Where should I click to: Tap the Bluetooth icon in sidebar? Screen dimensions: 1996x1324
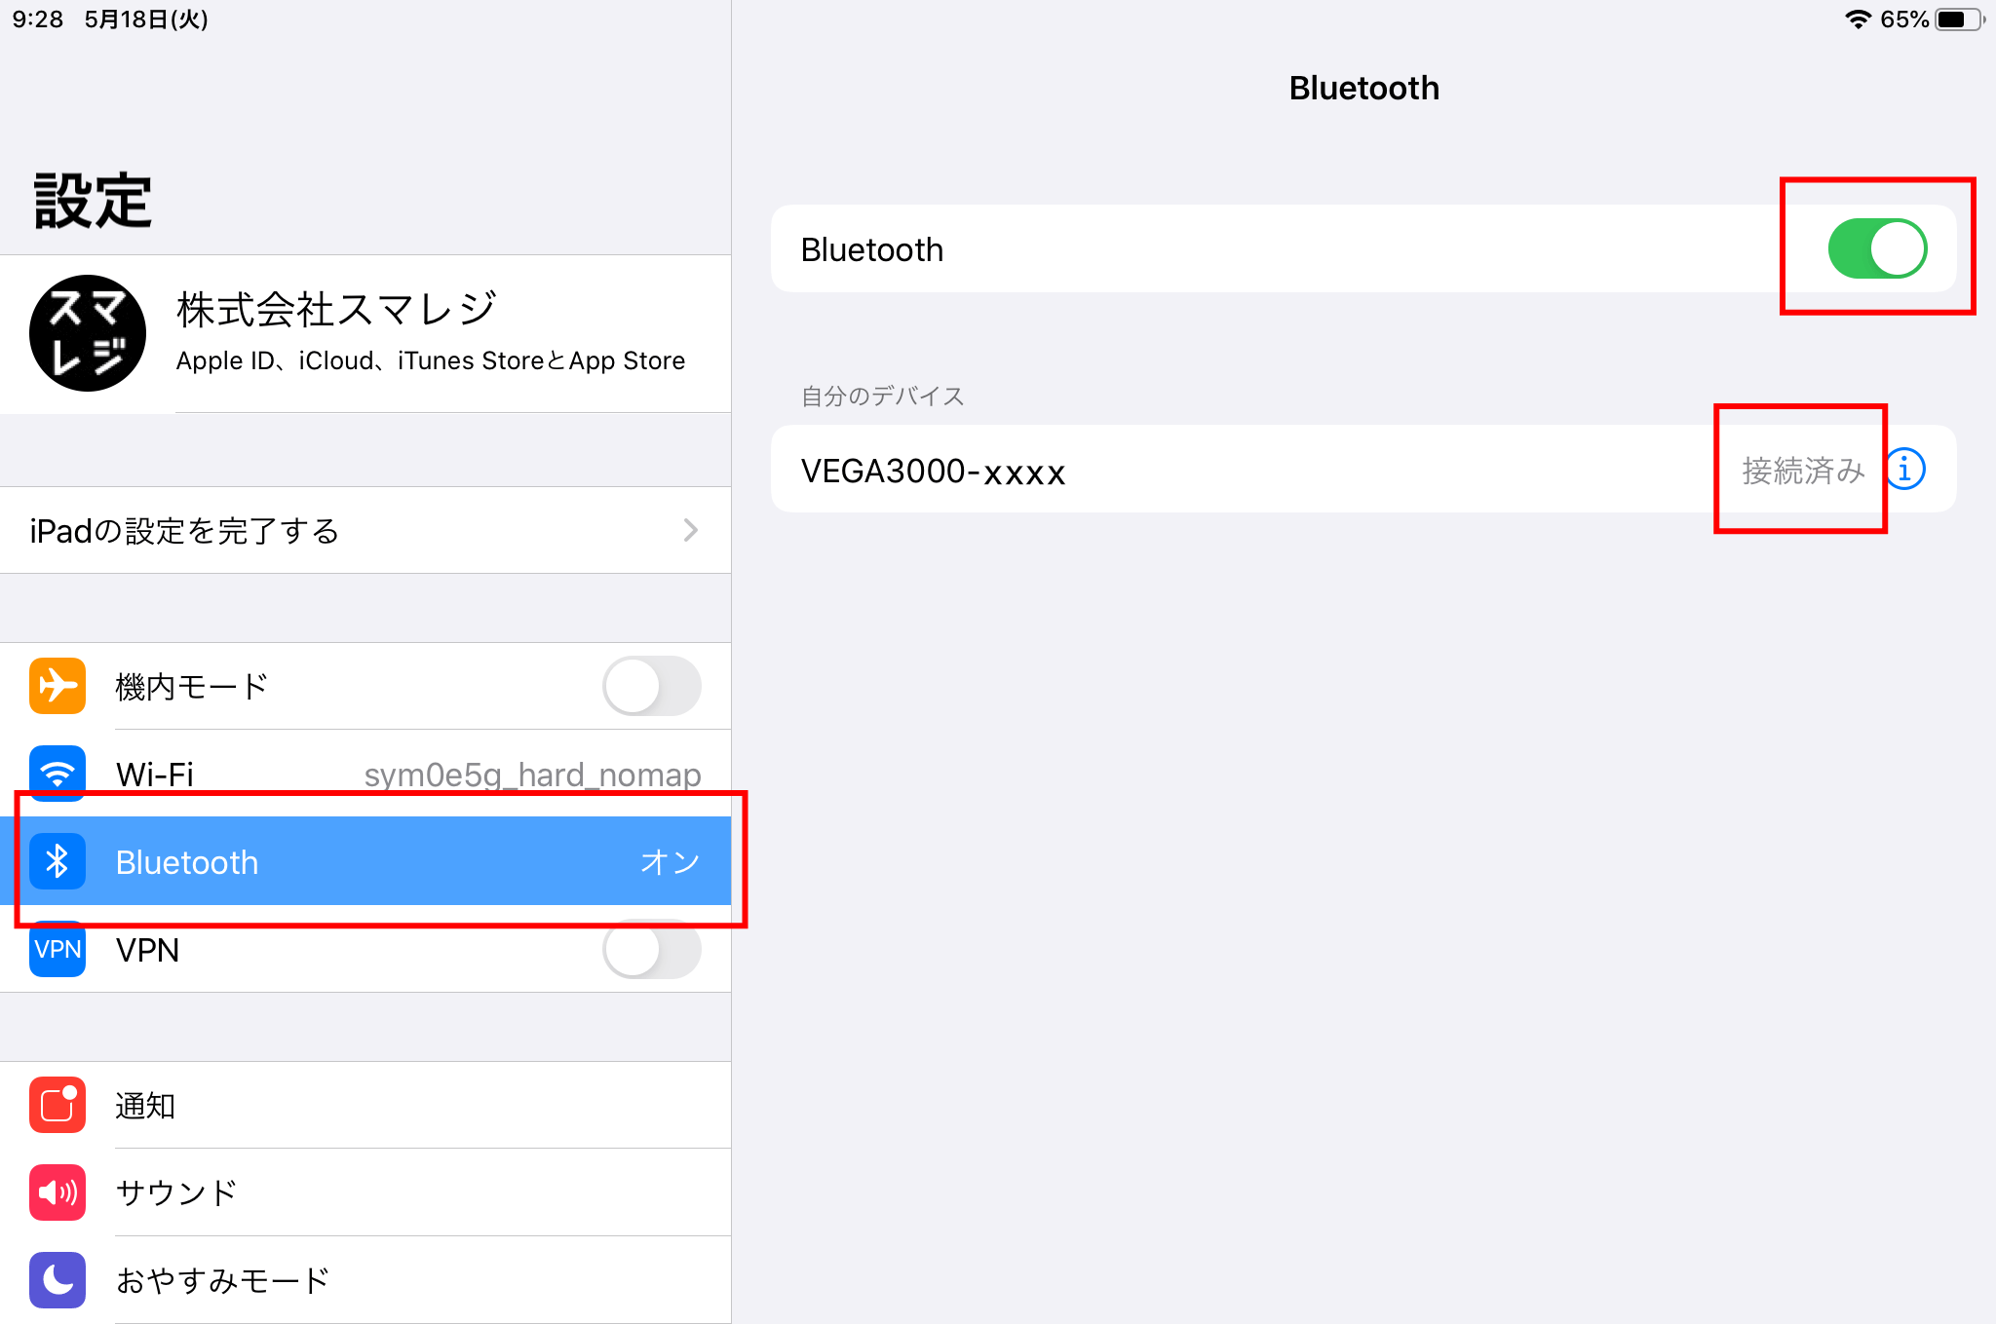pyautogui.click(x=58, y=861)
